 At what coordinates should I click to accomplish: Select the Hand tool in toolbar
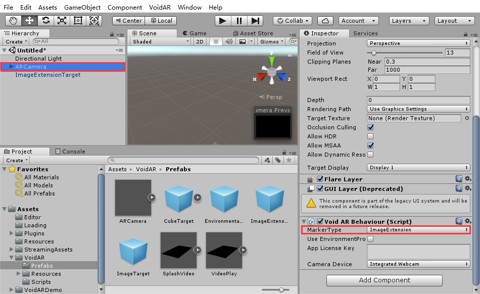point(14,21)
